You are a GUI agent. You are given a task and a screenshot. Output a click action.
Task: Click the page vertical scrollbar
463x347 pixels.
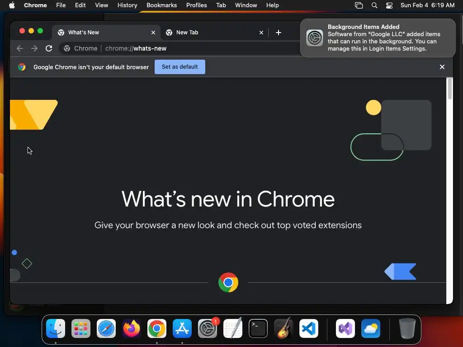(x=450, y=89)
